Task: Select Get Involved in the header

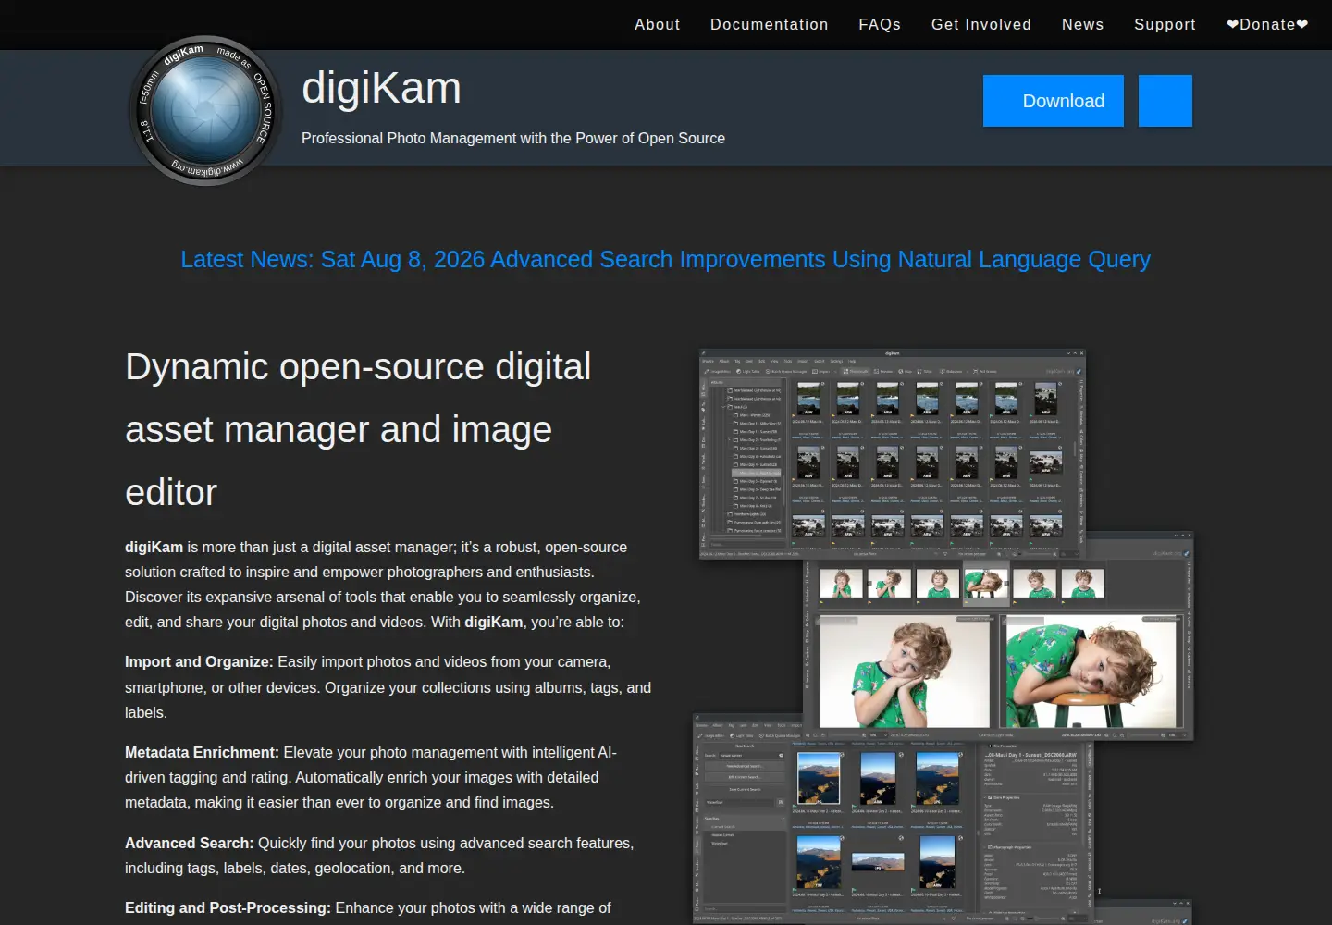Action: click(980, 25)
